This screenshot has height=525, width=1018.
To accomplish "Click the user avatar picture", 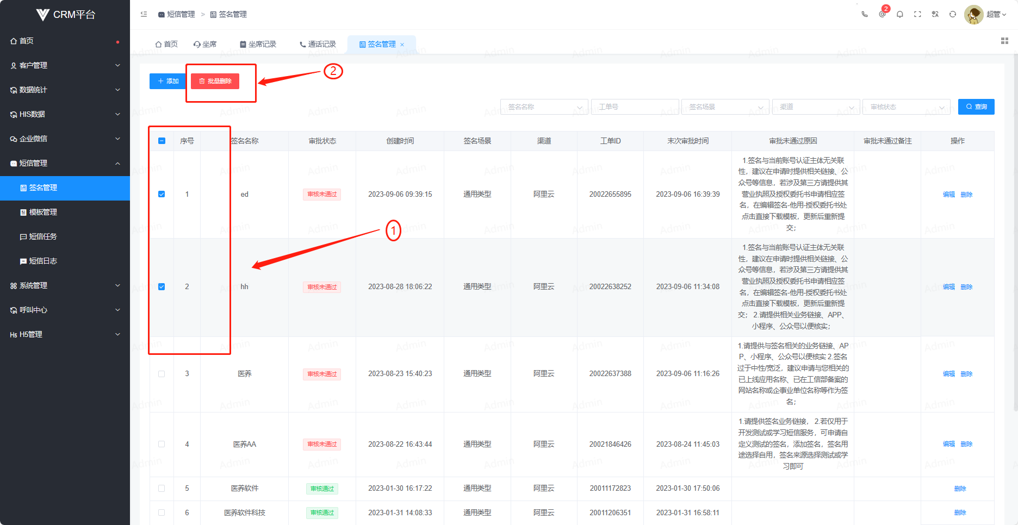I will pyautogui.click(x=973, y=15).
